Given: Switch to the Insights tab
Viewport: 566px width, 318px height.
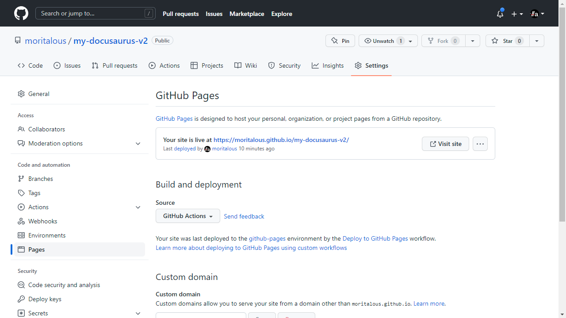Looking at the screenshot, I should pos(328,65).
